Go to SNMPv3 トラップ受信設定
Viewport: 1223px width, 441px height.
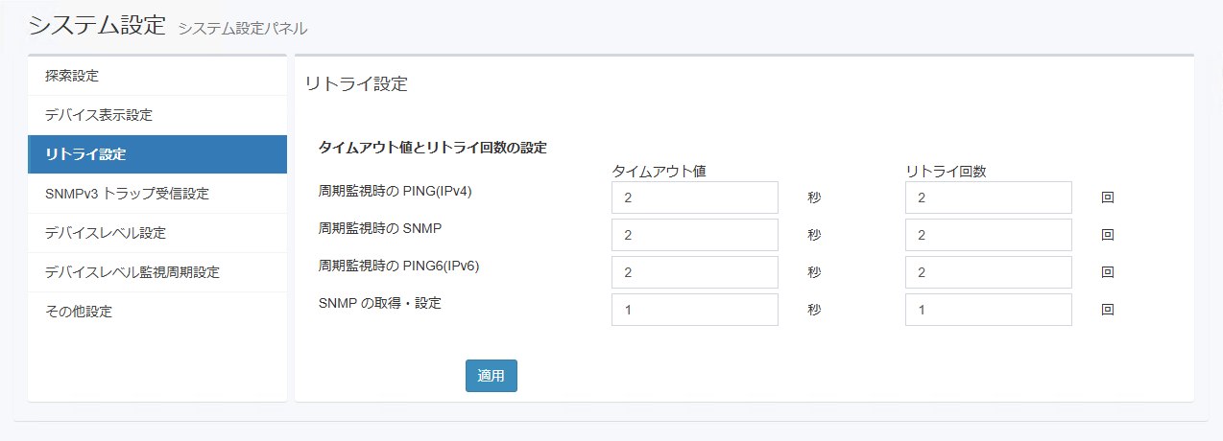coord(127,194)
